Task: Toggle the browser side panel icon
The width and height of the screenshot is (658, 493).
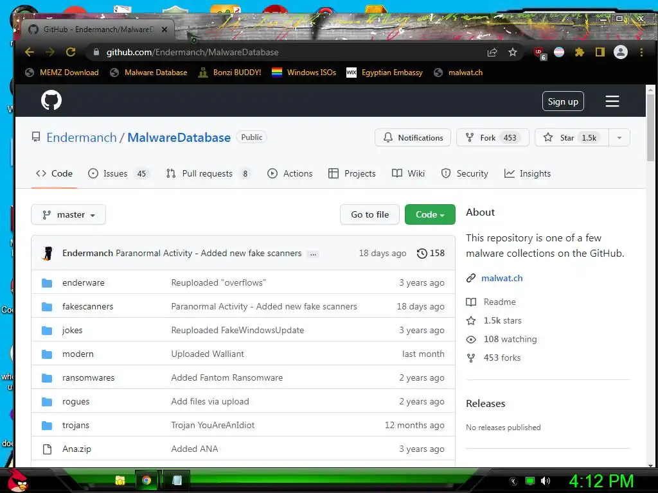Action: 600,53
